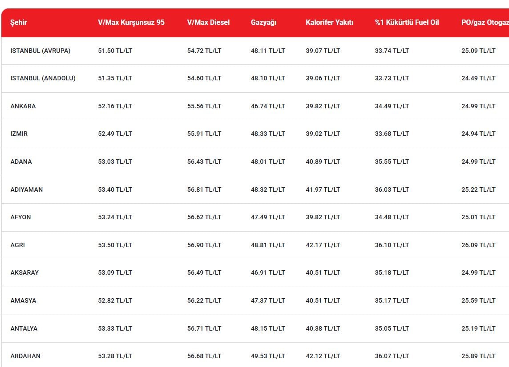Image resolution: width=509 pixels, height=367 pixels.
Task: Click Ankara's 52.16 TL/LT price
Action: coord(115,106)
